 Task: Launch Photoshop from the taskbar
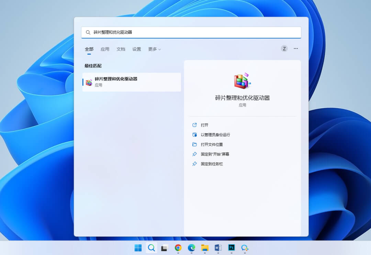coord(231,248)
